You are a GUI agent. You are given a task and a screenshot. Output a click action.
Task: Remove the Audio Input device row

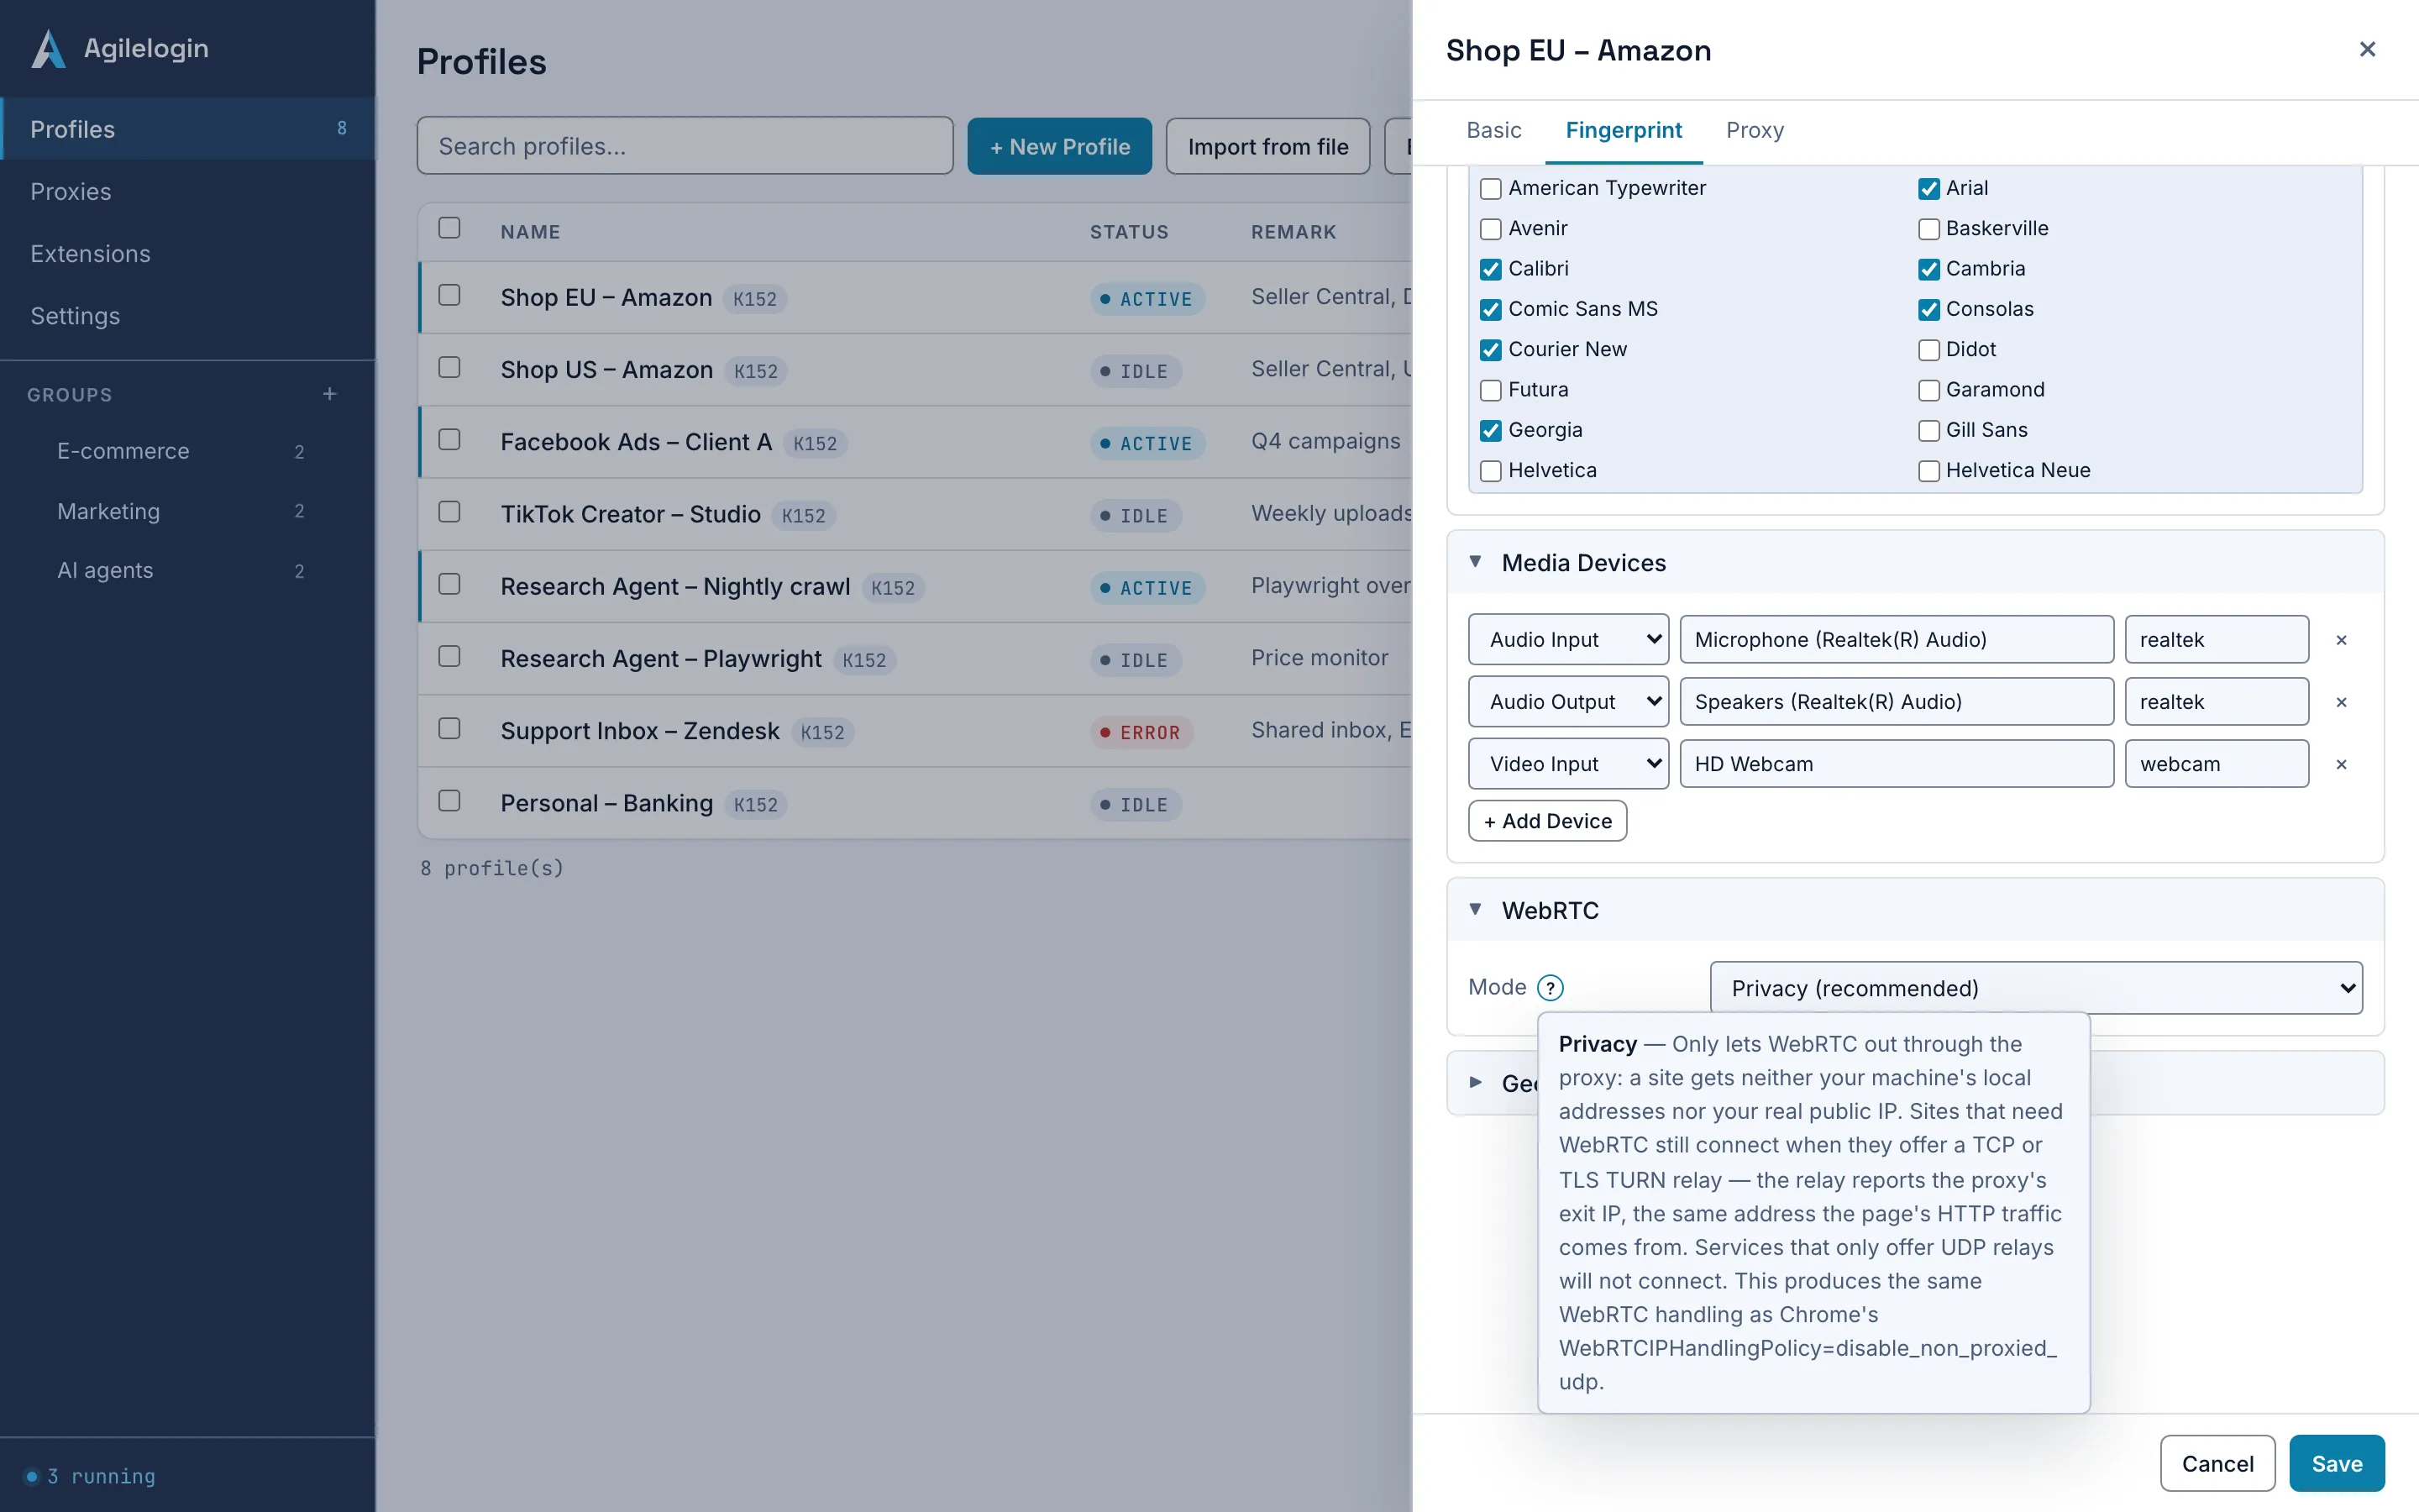[2341, 640]
